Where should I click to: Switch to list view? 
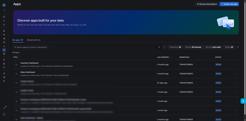[x=164, y=47]
